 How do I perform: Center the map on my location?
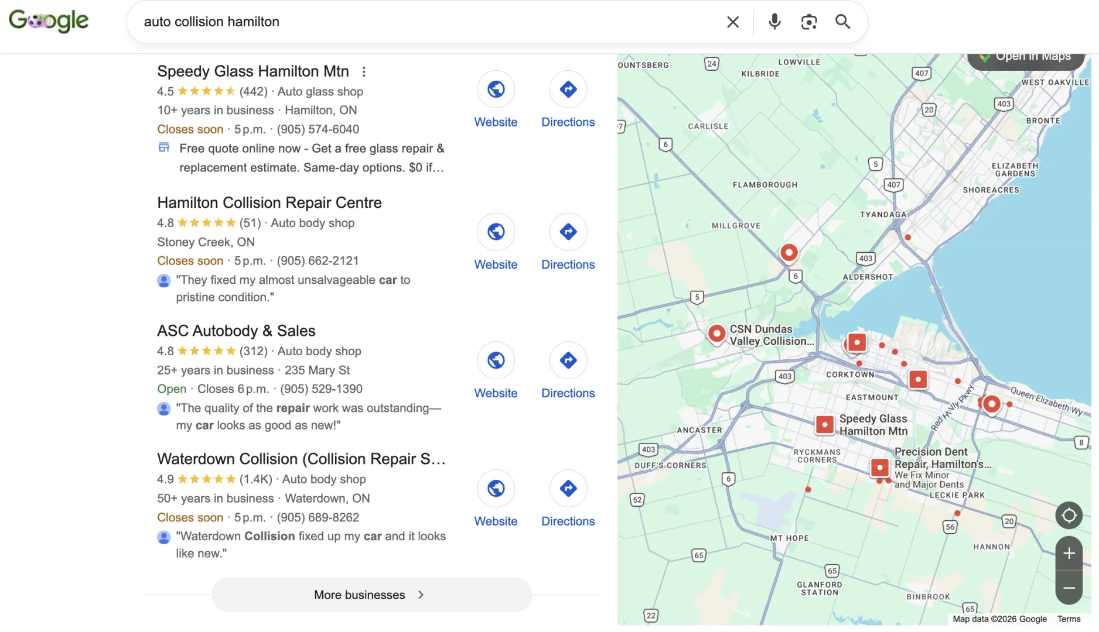(1069, 516)
